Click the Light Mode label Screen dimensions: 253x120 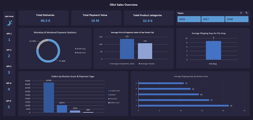click(x=9, y=16)
